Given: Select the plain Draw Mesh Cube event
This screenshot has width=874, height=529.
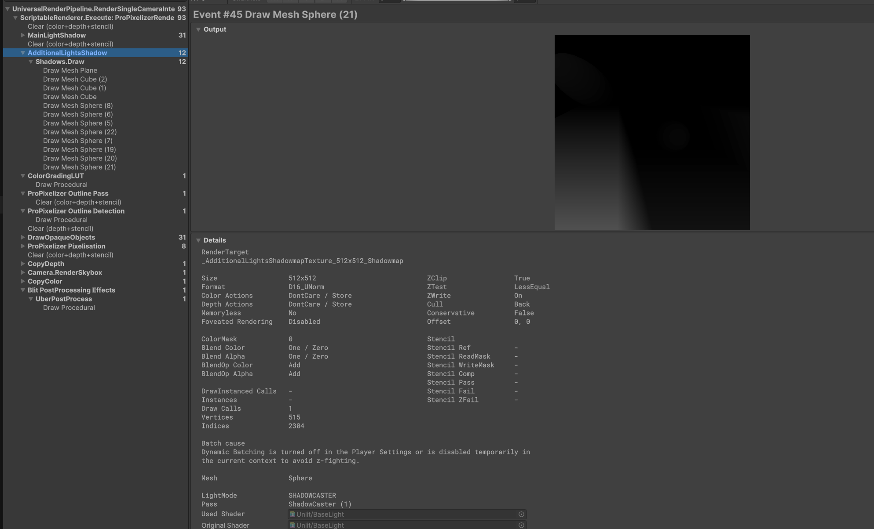Looking at the screenshot, I should click(69, 97).
